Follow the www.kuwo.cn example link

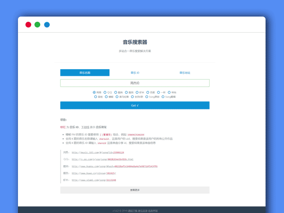[94, 173]
